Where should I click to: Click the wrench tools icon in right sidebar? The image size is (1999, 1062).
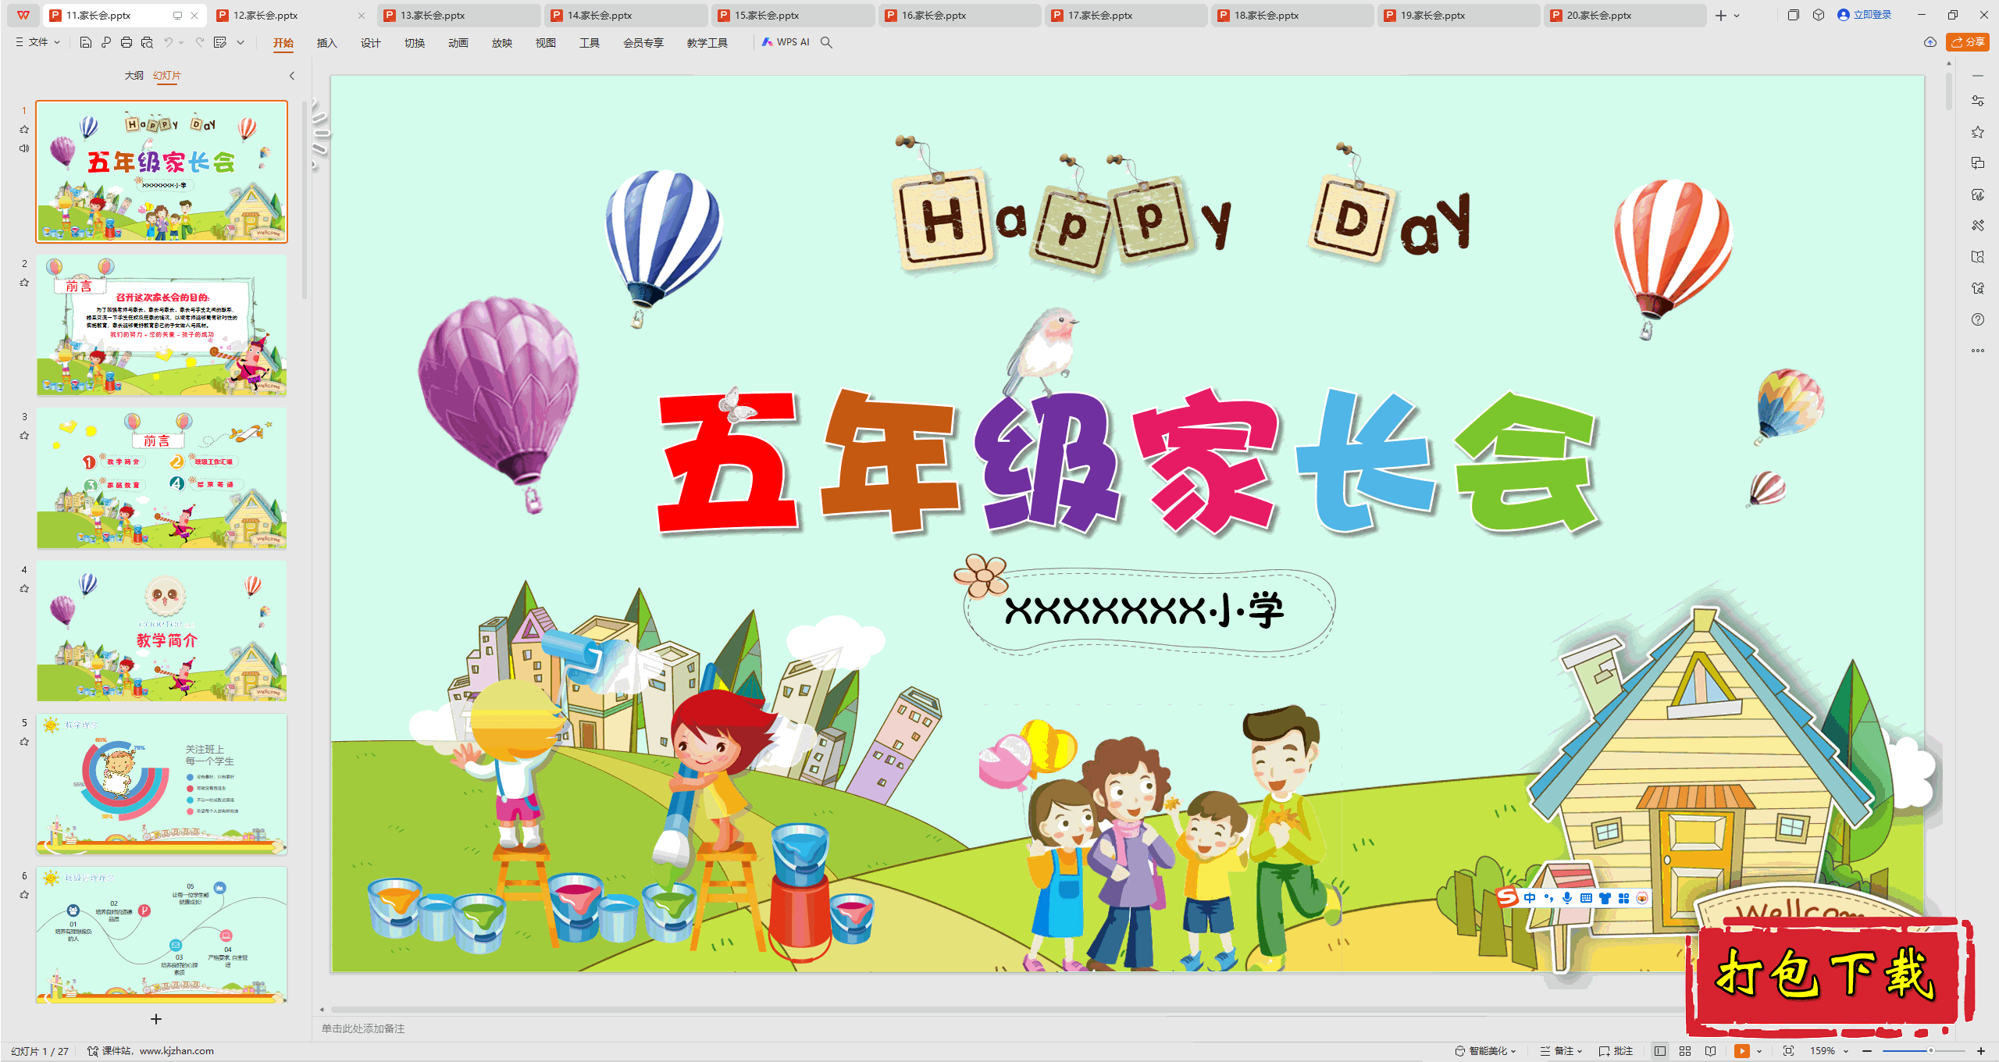(1978, 226)
